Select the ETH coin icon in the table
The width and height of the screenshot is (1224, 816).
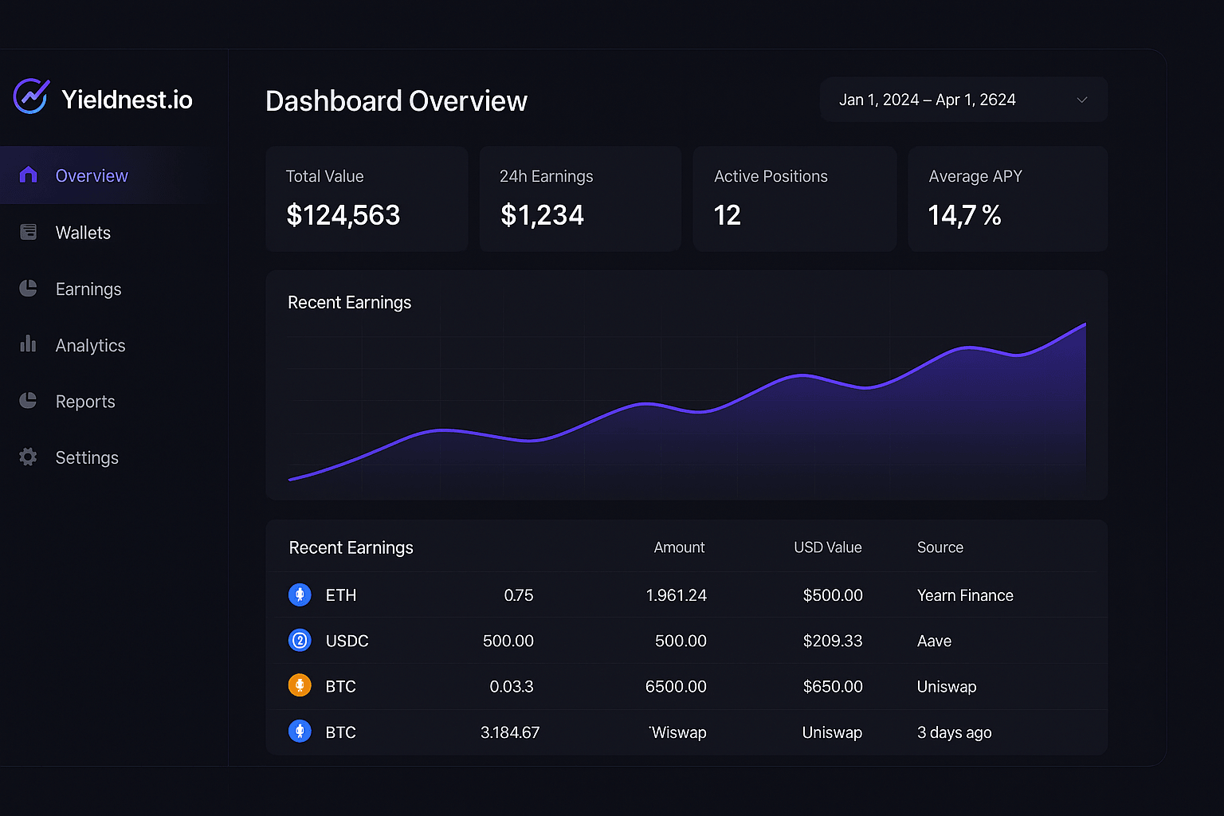tap(300, 594)
